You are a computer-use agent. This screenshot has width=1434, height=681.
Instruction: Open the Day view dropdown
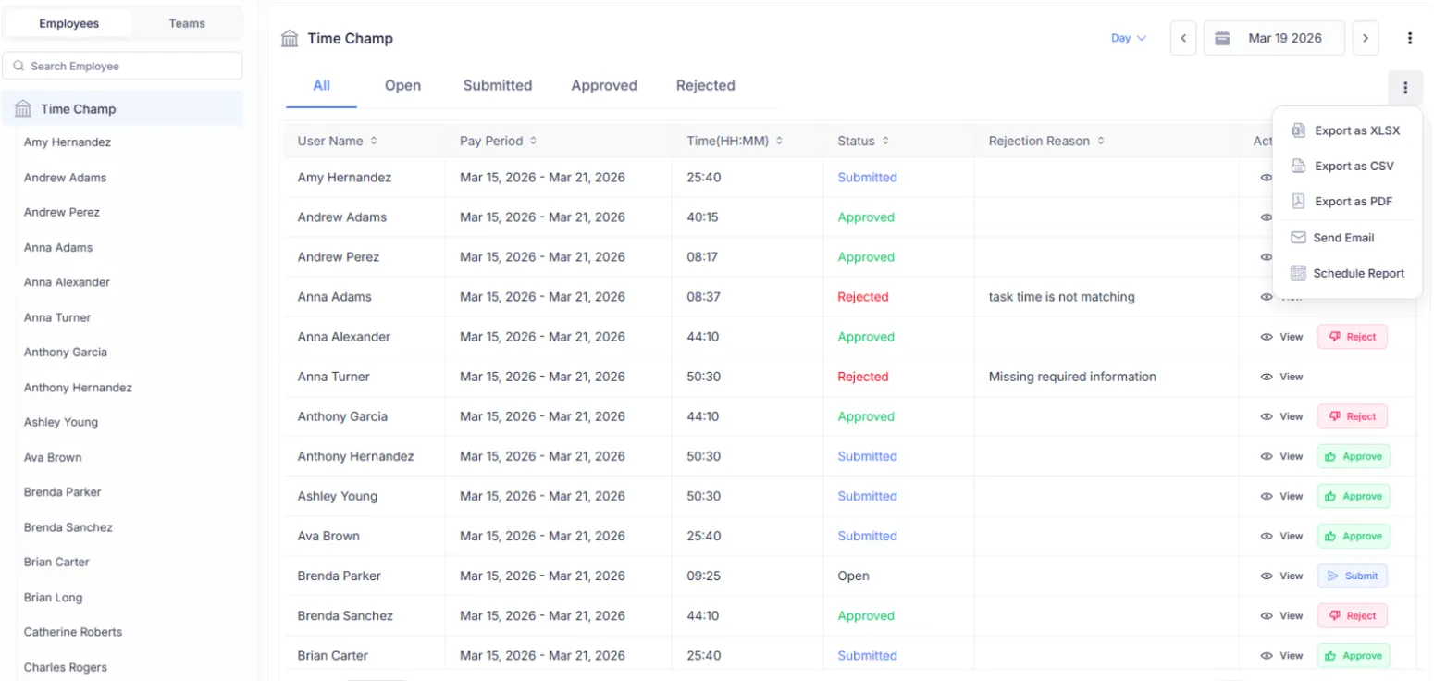click(x=1128, y=38)
